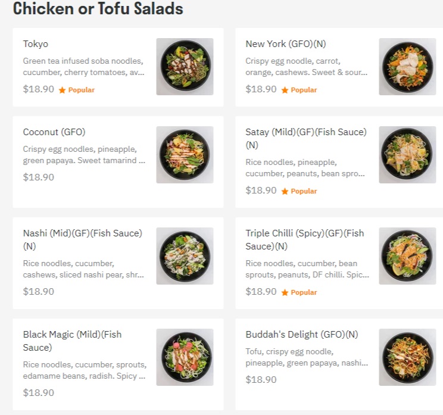Select the Black Magic salad photo
The image size is (443, 415).
click(185, 357)
